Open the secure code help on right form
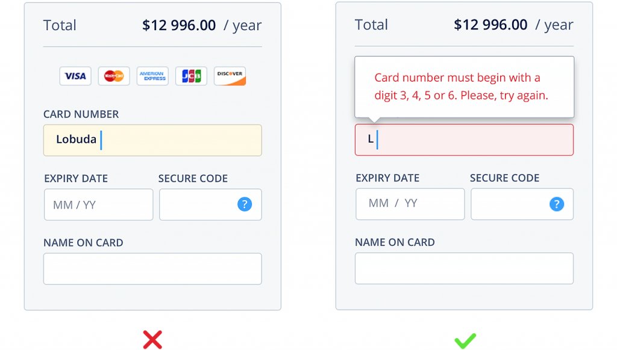The height and width of the screenshot is (350, 617). coord(556,204)
